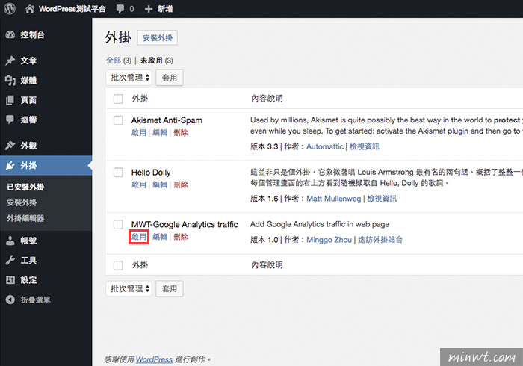Click the 外觀 brush icon

point(10,146)
